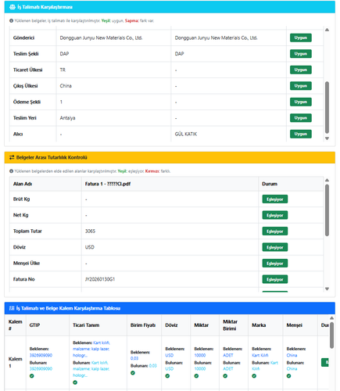Click invoice number value JY20260130G1
340x391 pixels.
point(100,279)
